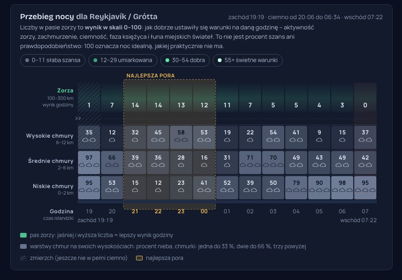The image size is (402, 280).
Task: Click the single cloud icon in high clouds 9
Action: tap(319, 140)
